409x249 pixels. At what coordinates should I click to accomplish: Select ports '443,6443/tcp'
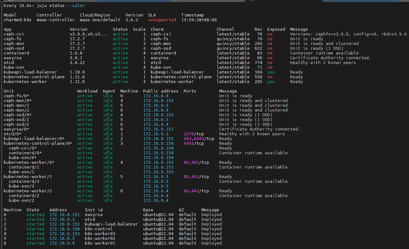(199, 139)
